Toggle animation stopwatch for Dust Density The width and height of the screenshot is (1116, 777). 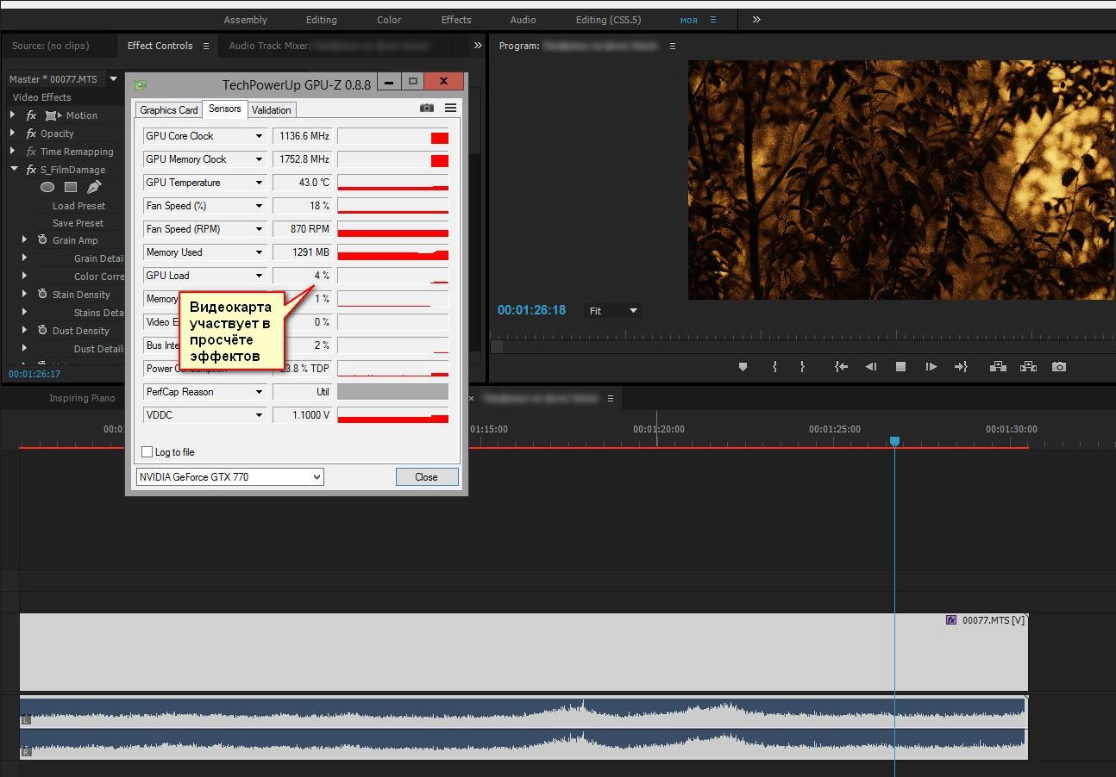[42, 331]
